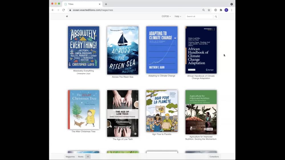Click the Agir Pour la Planète caption
The height and width of the screenshot is (160, 285).
[x=162, y=134]
